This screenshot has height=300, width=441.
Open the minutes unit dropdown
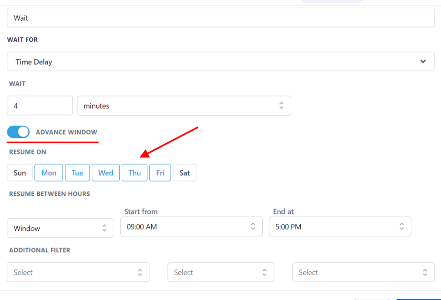tap(183, 106)
